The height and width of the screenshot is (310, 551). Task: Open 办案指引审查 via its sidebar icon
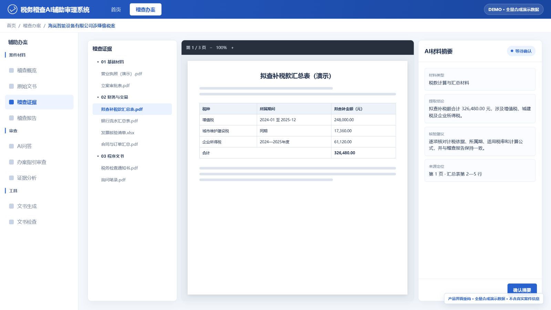point(11,162)
